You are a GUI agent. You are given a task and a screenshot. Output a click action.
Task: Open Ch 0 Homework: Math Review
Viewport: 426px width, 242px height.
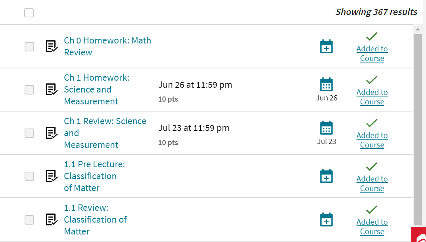click(x=107, y=46)
